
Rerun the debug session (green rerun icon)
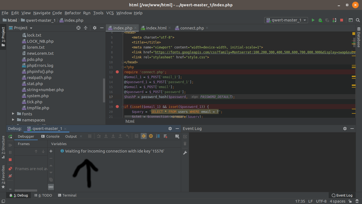pyautogui.click(x=10, y=136)
